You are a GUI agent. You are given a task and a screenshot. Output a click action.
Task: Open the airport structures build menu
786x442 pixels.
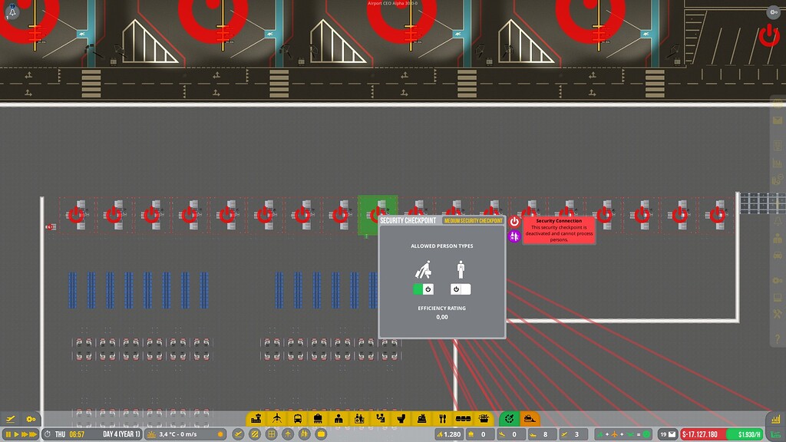tap(256, 418)
